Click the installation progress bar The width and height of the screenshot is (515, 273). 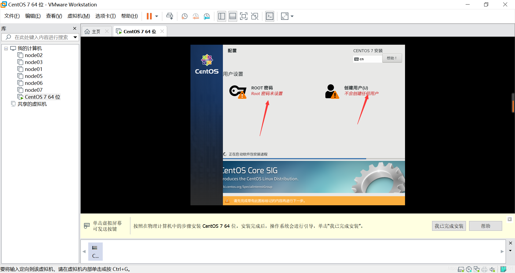tap(314, 159)
